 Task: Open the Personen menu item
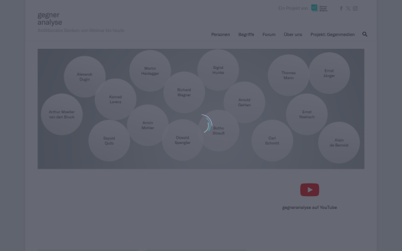[220, 34]
